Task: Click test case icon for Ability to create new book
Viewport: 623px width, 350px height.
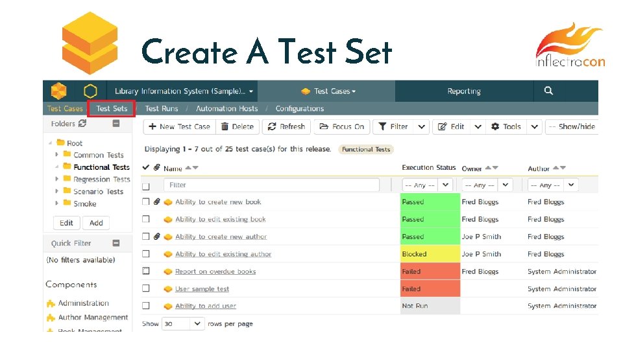Action: (168, 202)
